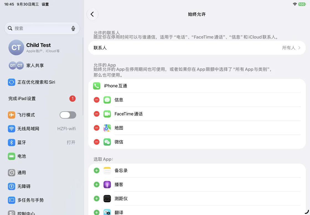Click the 9月30日周三 date text
The width and height of the screenshot is (310, 215).
click(x=28, y=4)
